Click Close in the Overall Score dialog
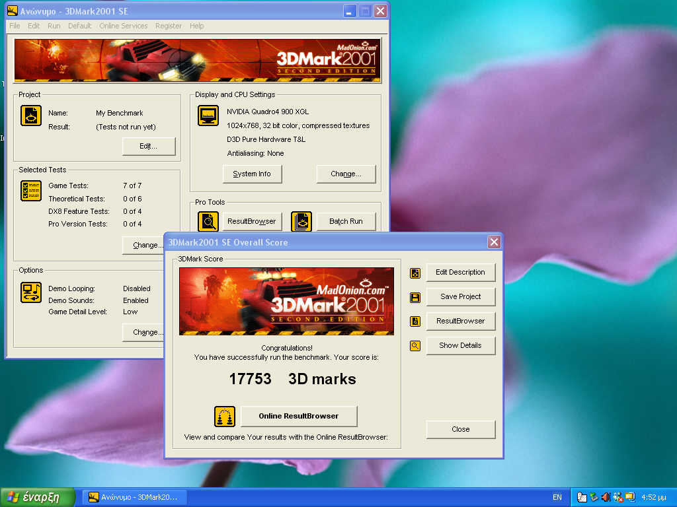Image resolution: width=677 pixels, height=507 pixels. coord(460,429)
